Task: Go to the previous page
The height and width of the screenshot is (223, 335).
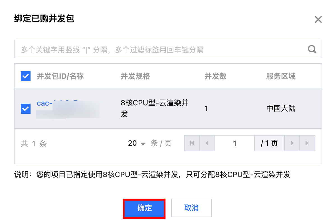Action: [207, 143]
